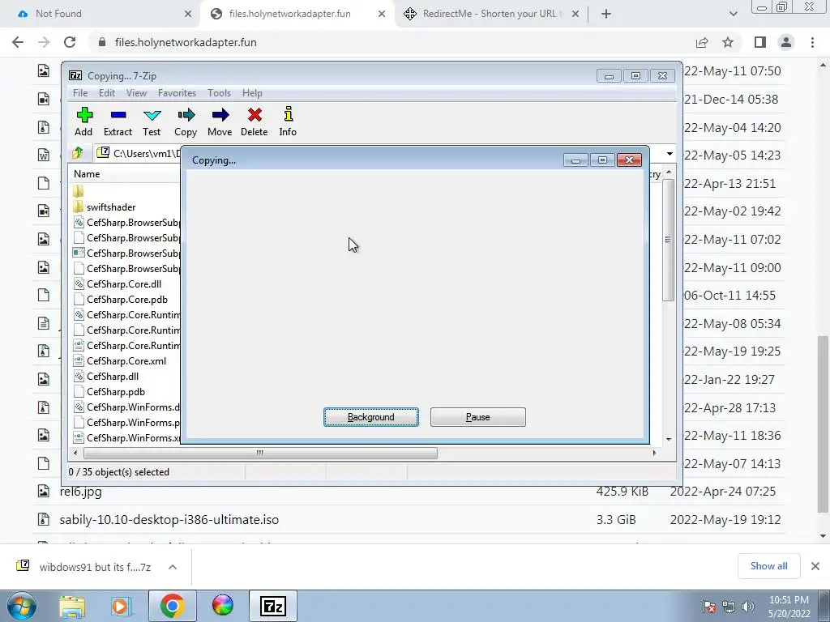Run the Test tool in 7-Zip
This screenshot has width=830, height=622.
point(152,121)
